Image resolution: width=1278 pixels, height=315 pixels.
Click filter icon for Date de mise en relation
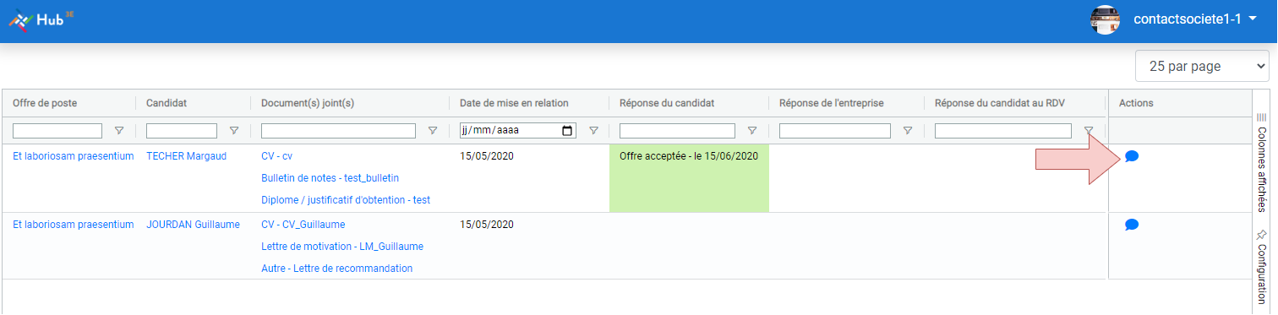[x=593, y=131]
